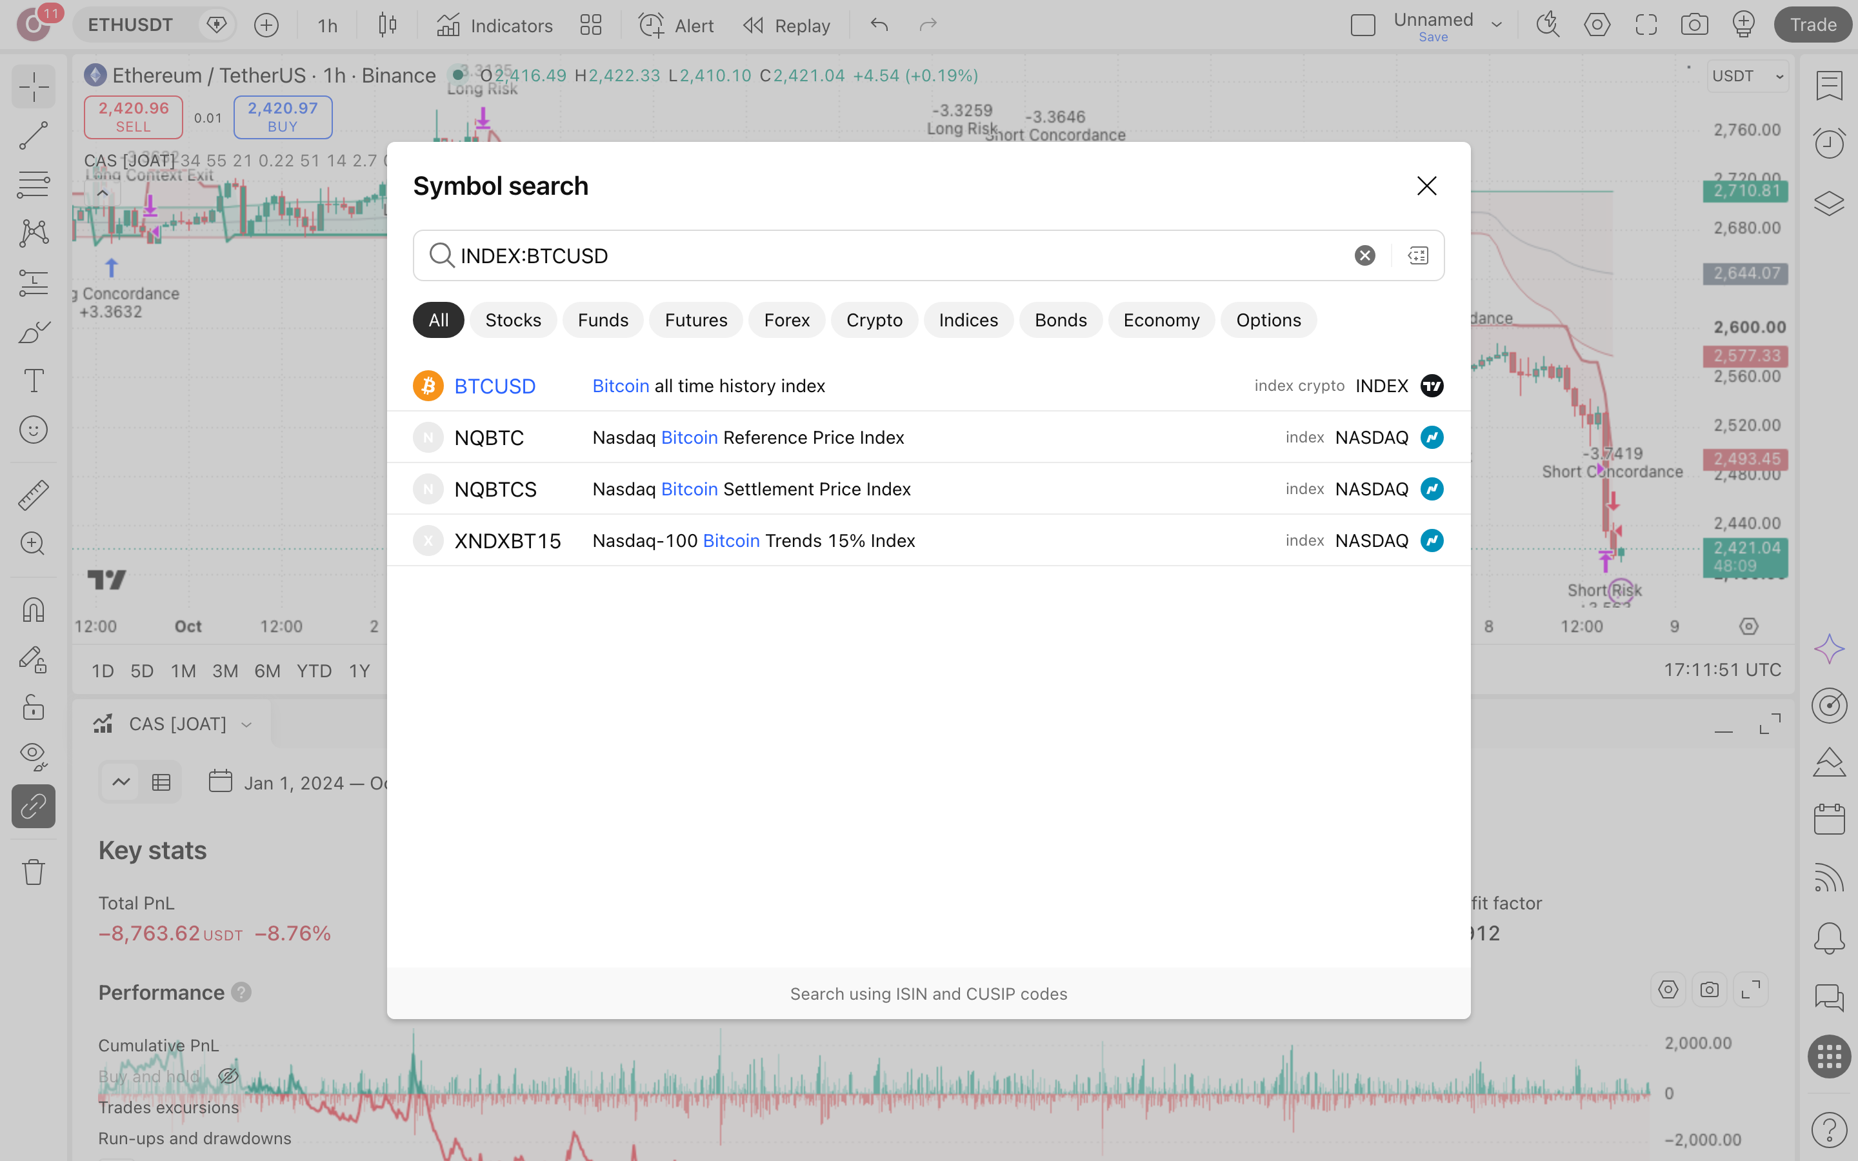
Task: Open the ETHUSDT symbol selector
Action: [130, 25]
